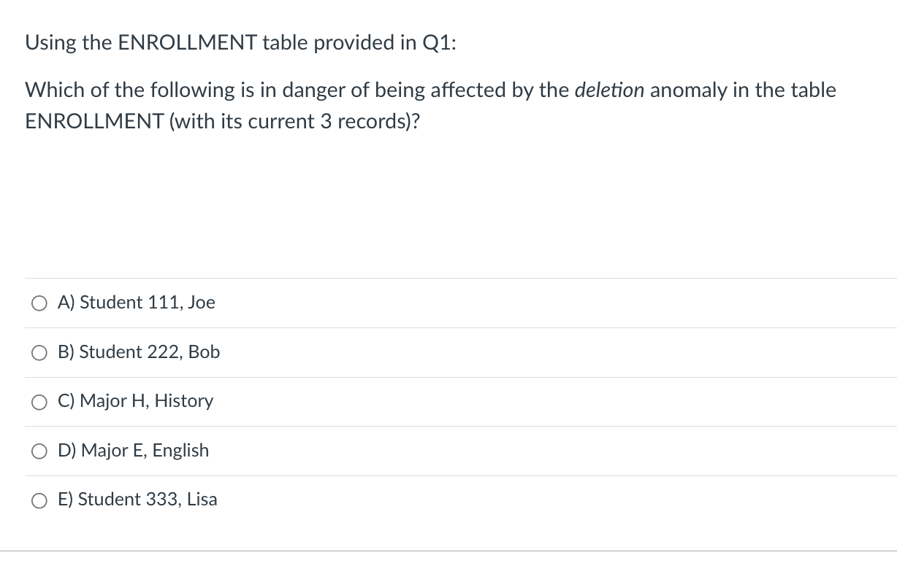Click the 'A) Student 111, Joe' answer text
Viewport: 897px width, 563px height.
click(x=137, y=303)
